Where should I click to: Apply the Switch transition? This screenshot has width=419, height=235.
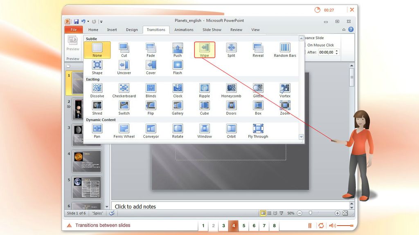[124, 108]
